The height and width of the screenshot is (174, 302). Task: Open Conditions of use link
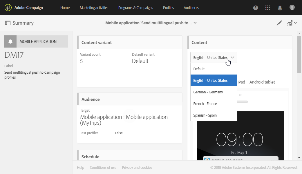pyautogui.click(x=103, y=167)
